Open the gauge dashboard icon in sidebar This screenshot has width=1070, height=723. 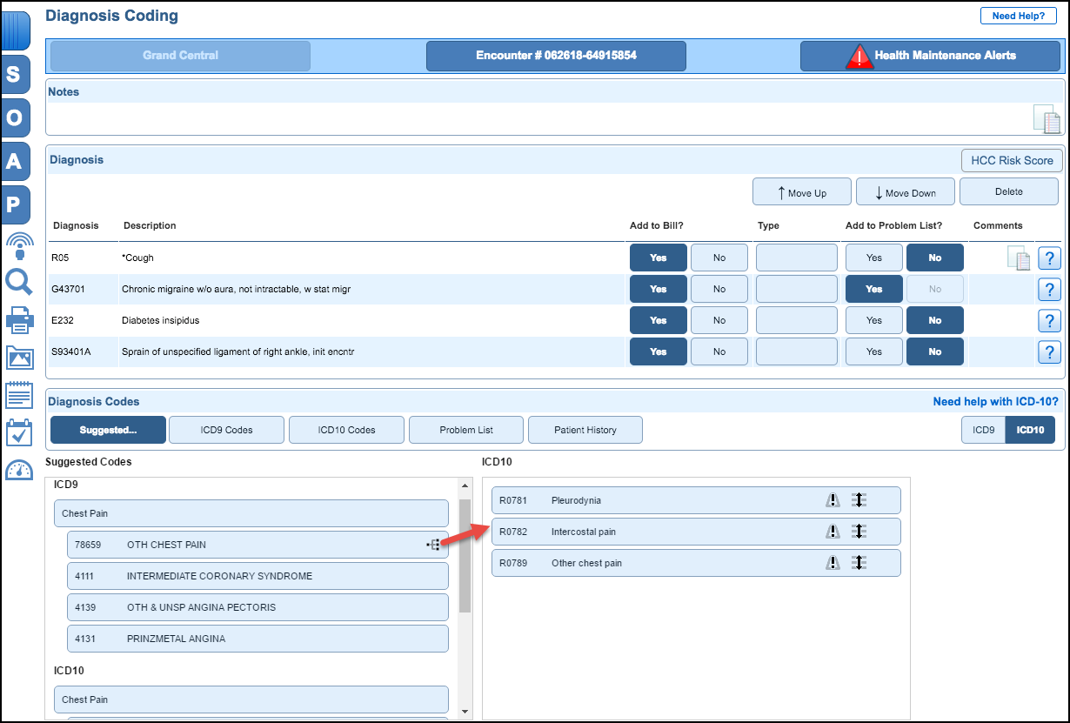click(18, 471)
